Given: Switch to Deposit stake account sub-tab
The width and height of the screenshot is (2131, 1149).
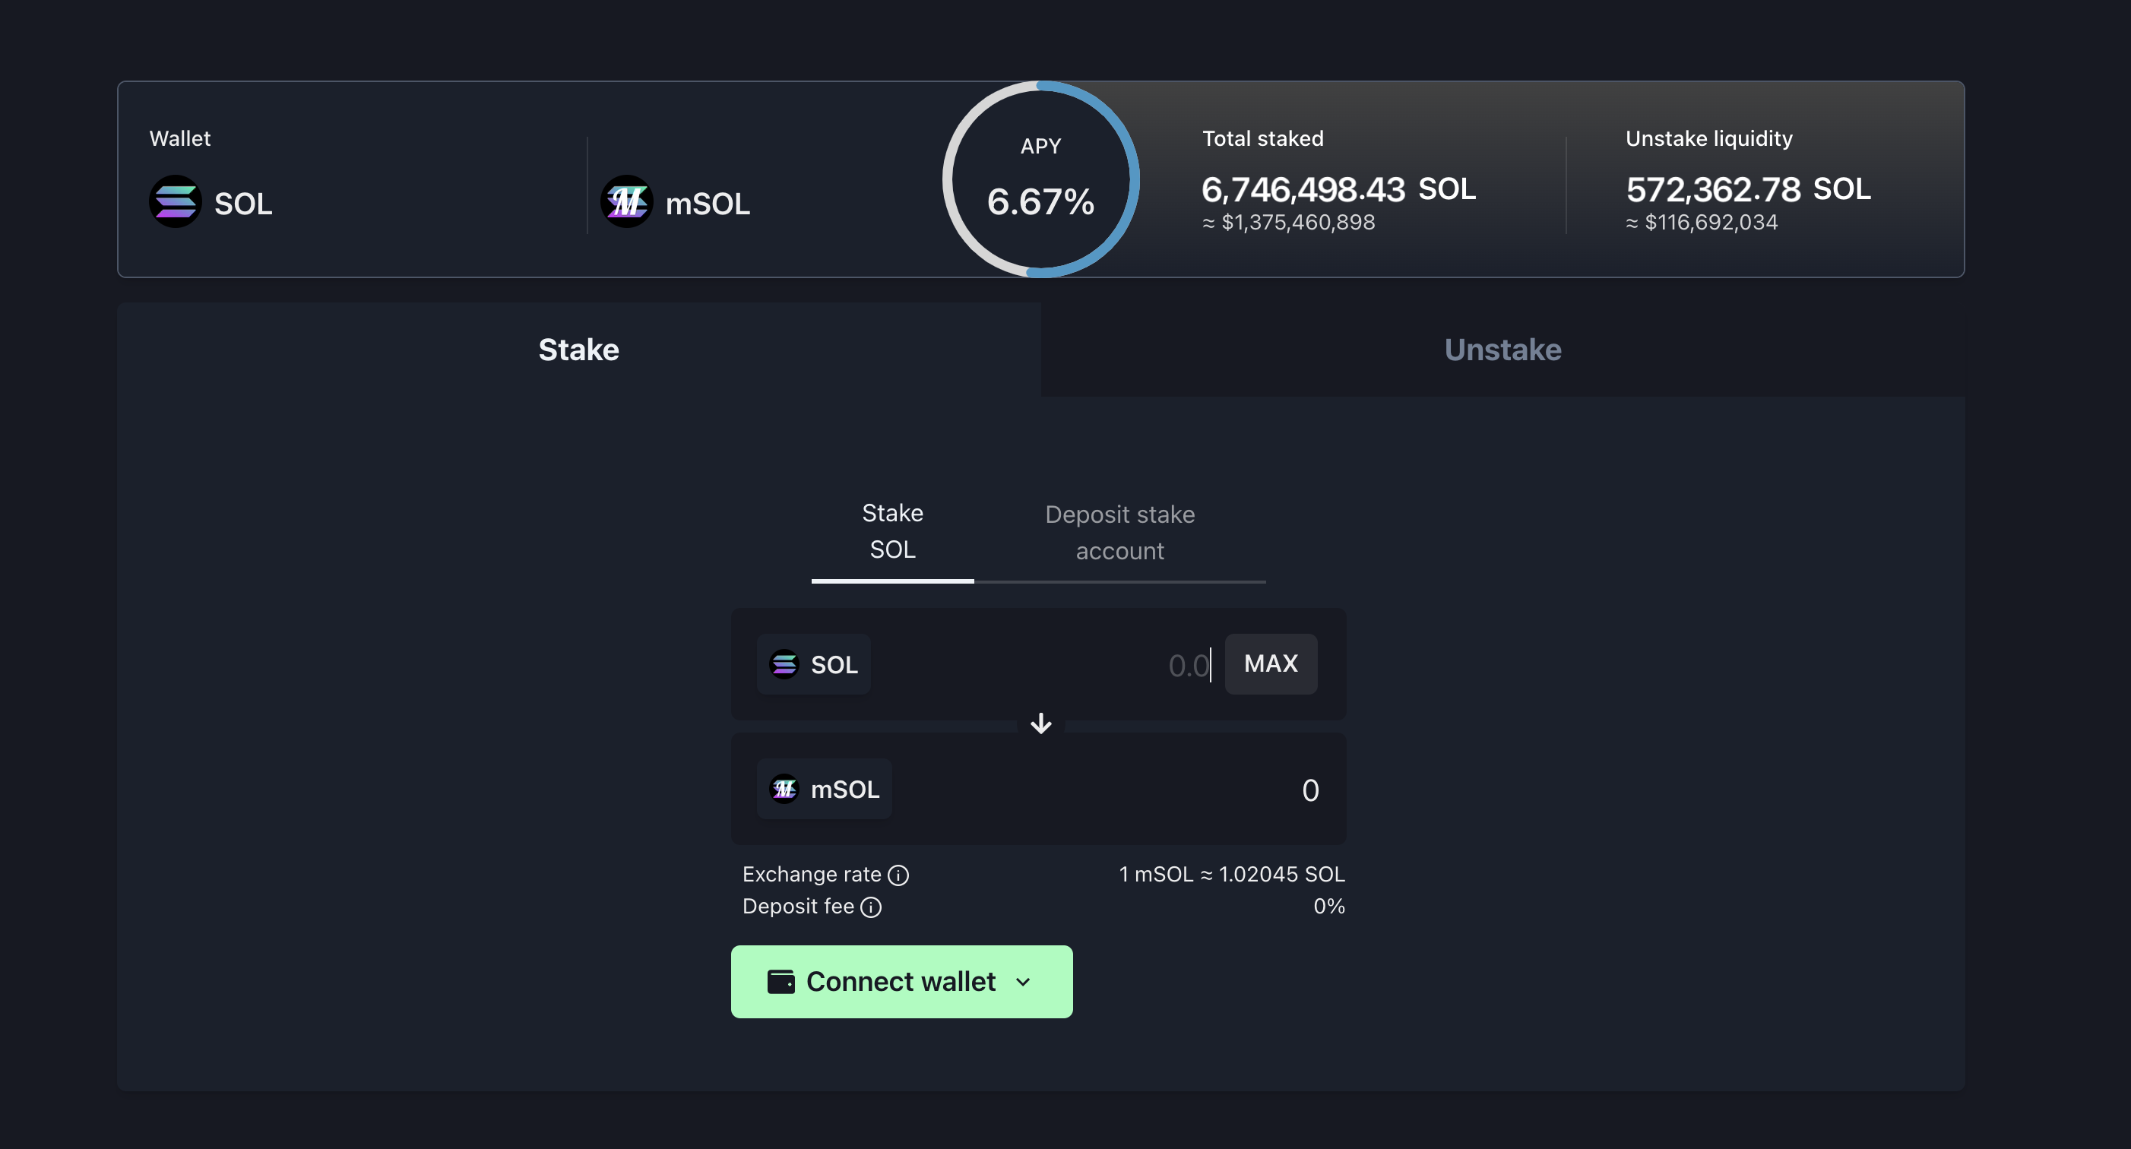Looking at the screenshot, I should point(1119,533).
